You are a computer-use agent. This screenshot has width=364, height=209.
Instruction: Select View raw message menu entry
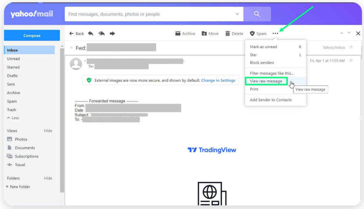[x=266, y=81]
